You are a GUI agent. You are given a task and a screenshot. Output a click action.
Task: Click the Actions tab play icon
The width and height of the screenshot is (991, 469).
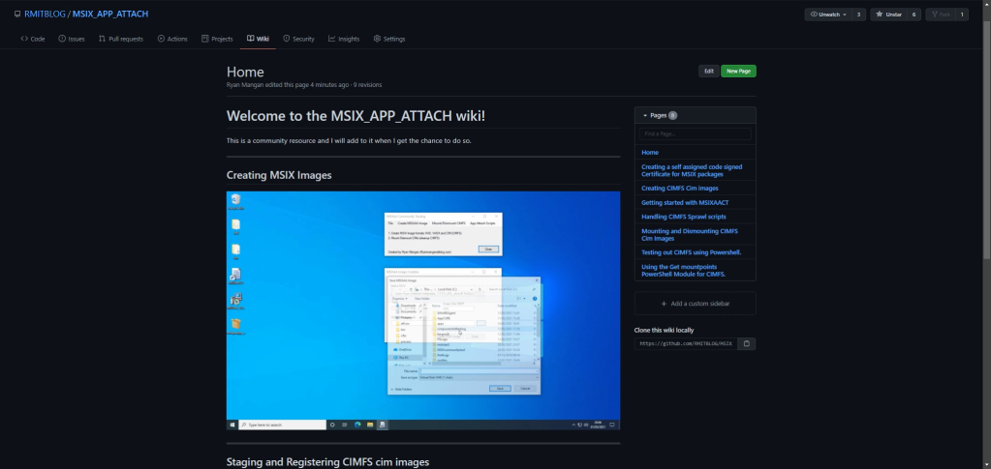(x=161, y=39)
